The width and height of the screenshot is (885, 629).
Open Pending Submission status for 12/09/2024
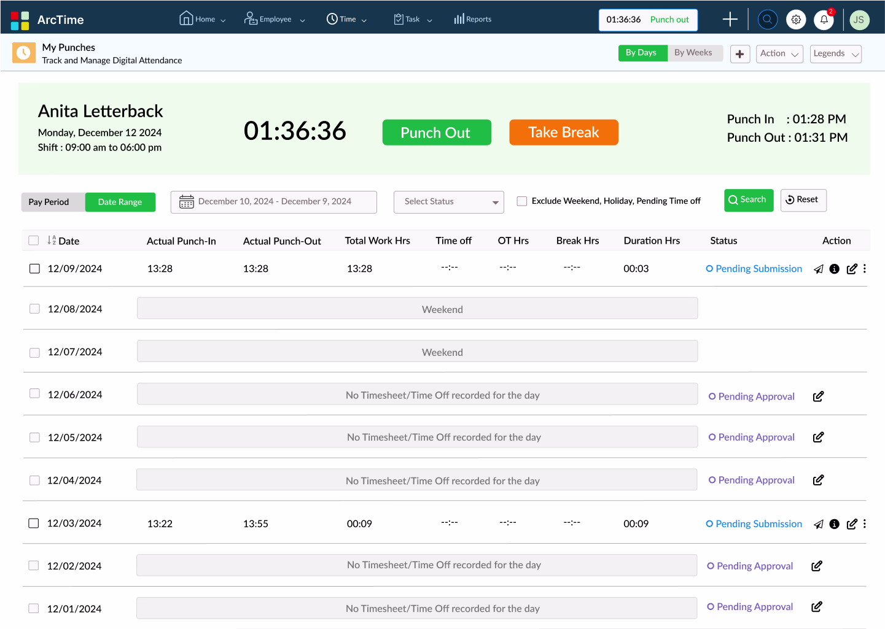point(754,269)
